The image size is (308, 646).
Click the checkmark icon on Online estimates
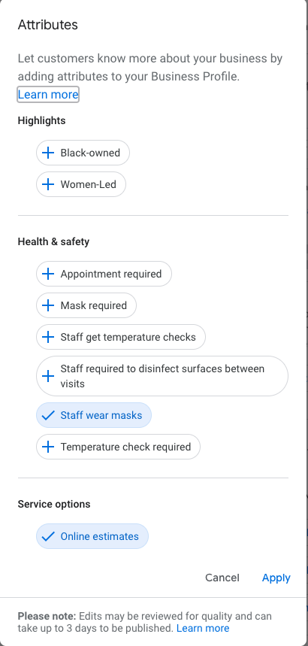pyautogui.click(x=48, y=536)
